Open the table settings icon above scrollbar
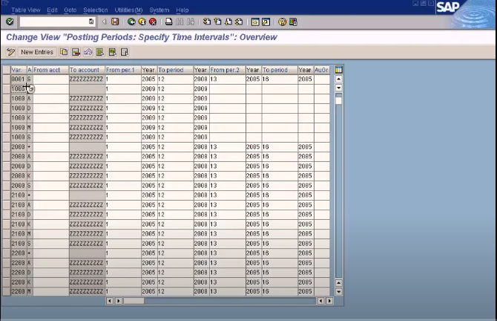This screenshot has height=321, width=497. (338, 70)
